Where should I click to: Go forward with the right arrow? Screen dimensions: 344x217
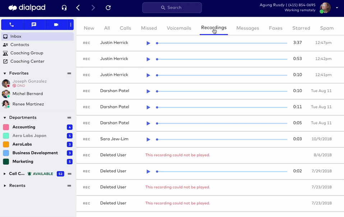click(93, 8)
